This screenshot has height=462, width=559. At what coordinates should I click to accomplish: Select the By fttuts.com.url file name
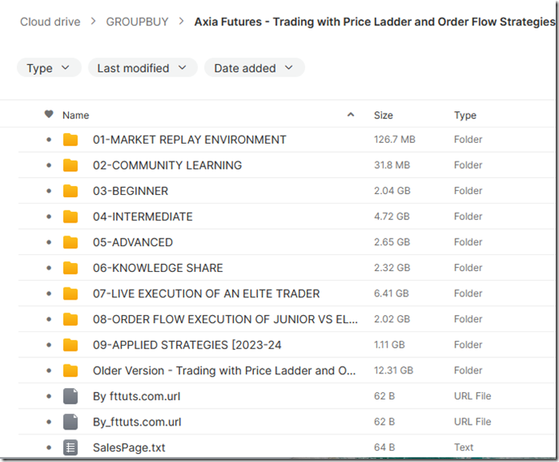[x=136, y=396]
